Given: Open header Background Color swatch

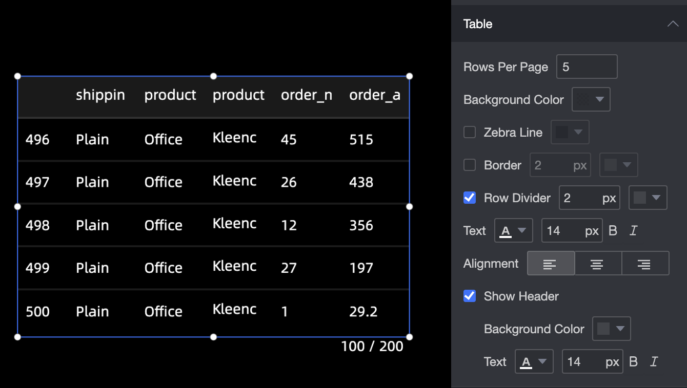Looking at the screenshot, I should point(611,329).
